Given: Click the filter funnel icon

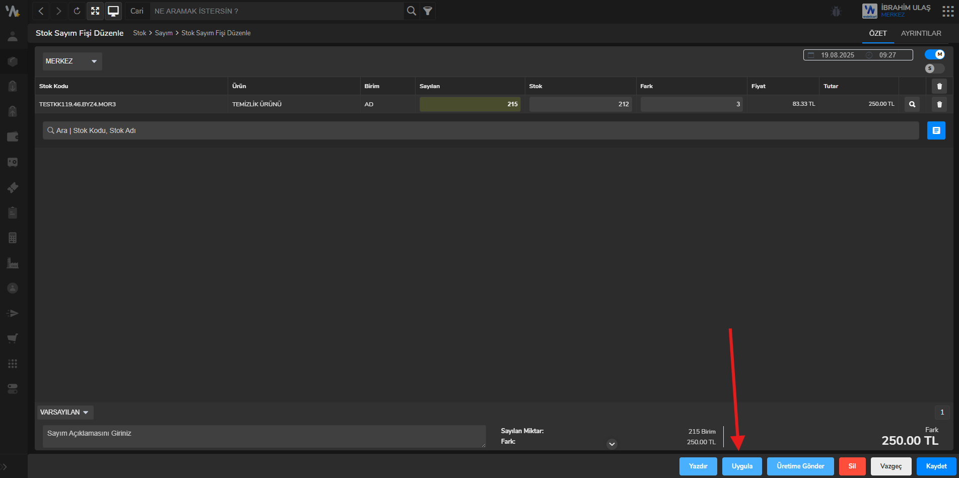Looking at the screenshot, I should click(x=428, y=11).
